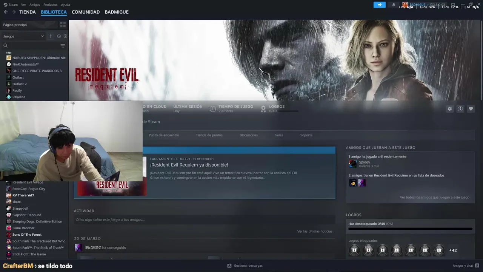Image resolution: width=483 pixels, height=272 pixels.
Task: Click the NieR:Automata game icon
Action: 9,64
